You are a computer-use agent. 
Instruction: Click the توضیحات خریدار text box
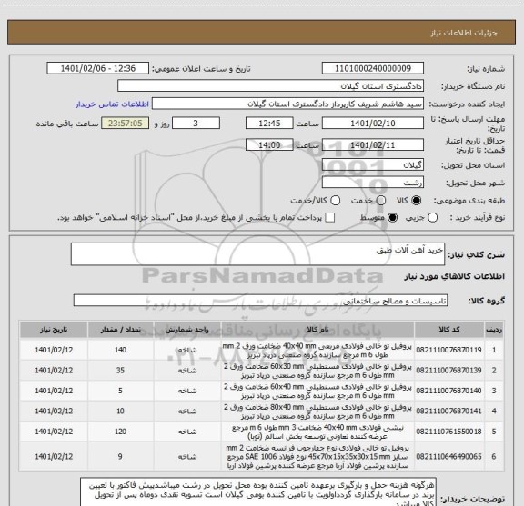[258, 492]
